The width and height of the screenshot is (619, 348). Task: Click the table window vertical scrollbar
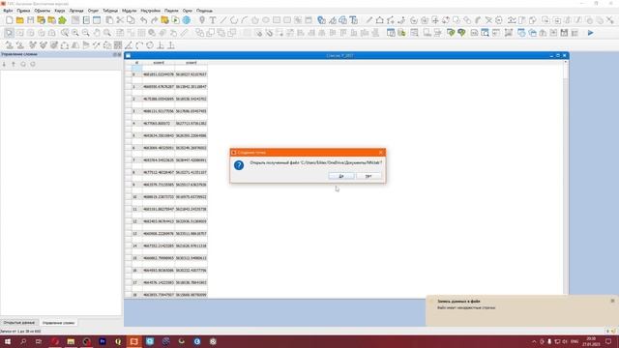coord(566,178)
